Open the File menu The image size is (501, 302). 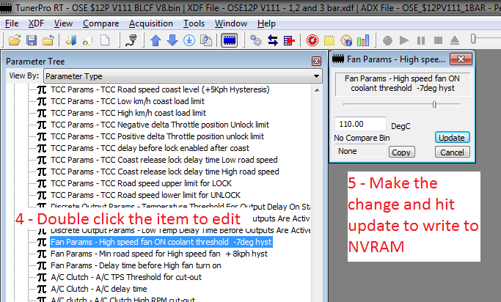point(12,23)
